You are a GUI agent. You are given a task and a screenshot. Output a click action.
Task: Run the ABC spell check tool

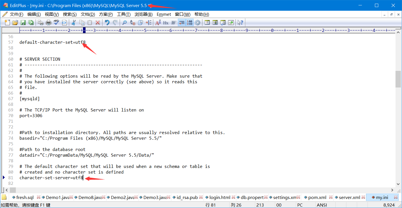(x=56, y=23)
